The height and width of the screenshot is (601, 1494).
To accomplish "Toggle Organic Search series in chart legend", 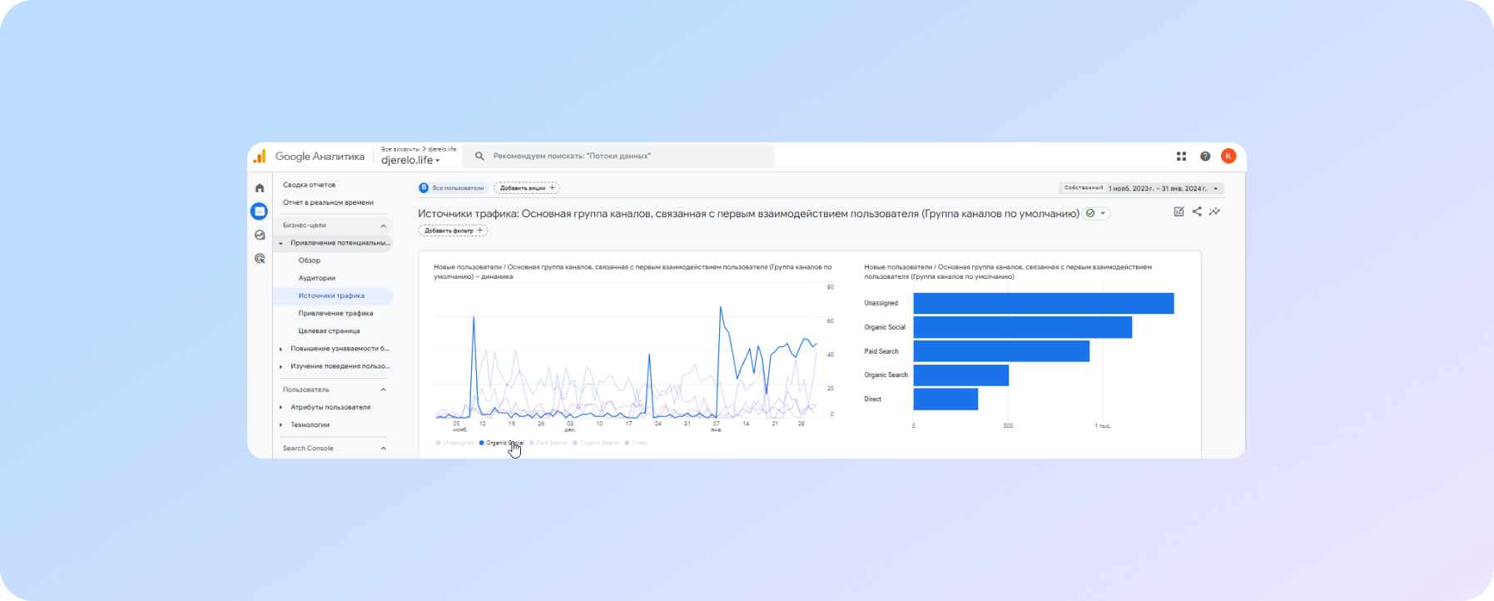I will point(597,443).
